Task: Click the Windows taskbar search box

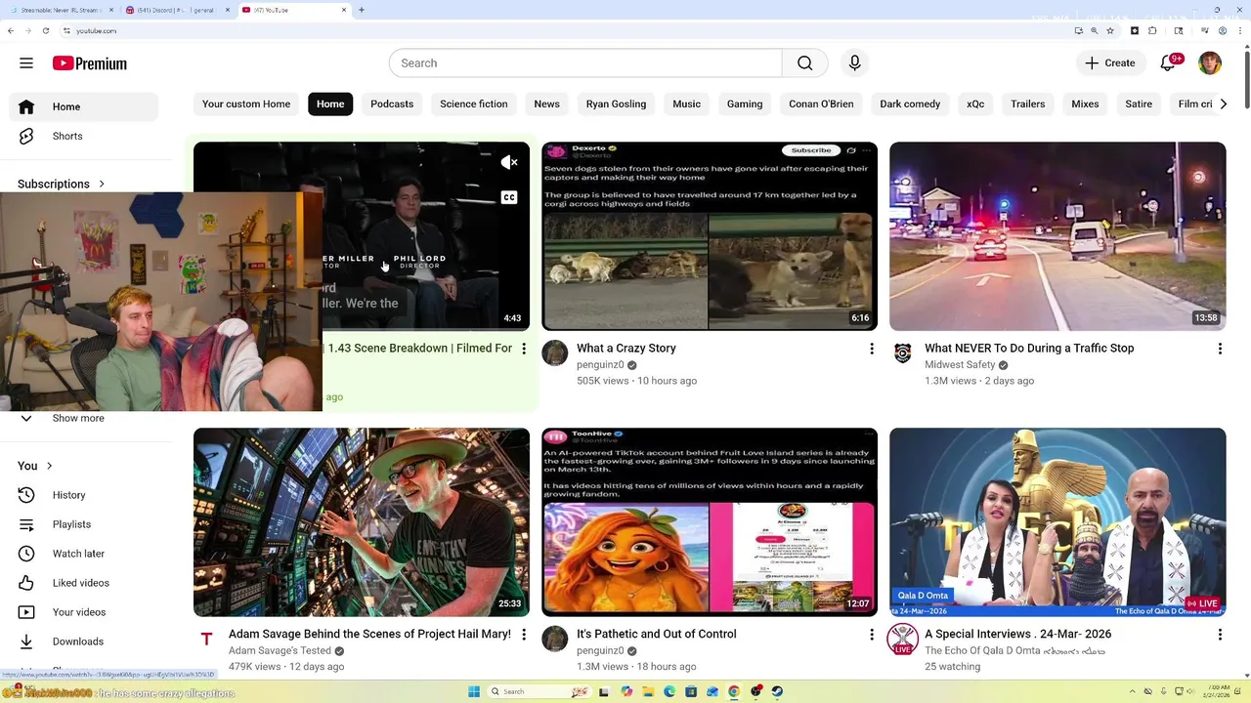Action: (x=540, y=691)
